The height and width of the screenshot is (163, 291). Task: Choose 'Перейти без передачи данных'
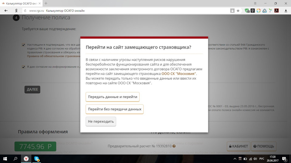click(x=115, y=109)
